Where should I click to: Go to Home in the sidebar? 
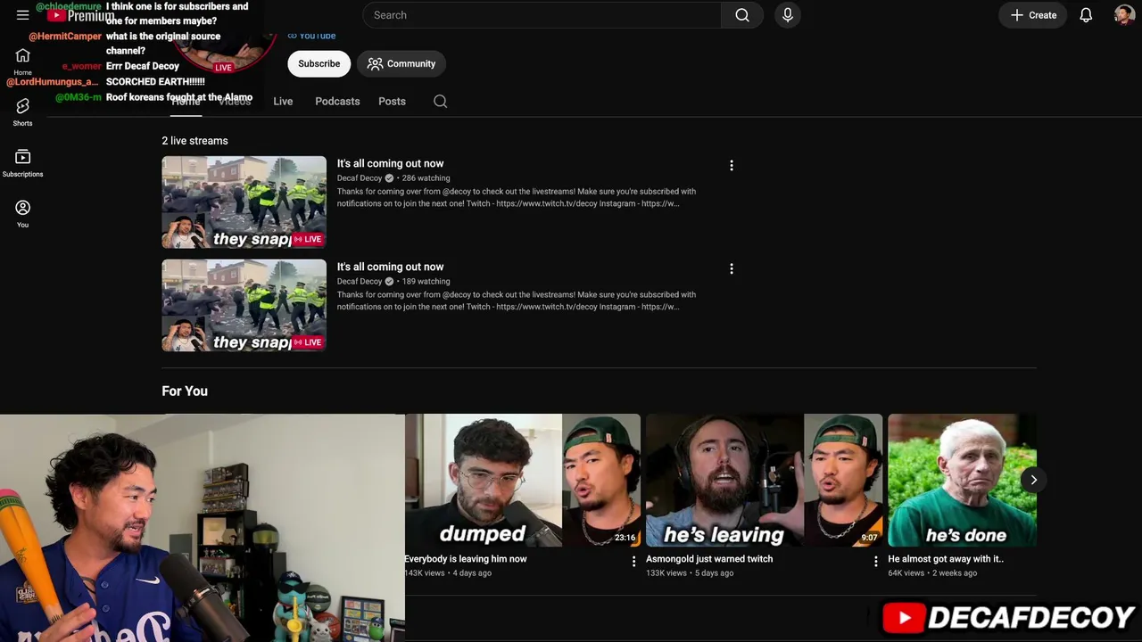[23, 62]
